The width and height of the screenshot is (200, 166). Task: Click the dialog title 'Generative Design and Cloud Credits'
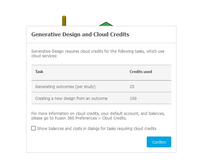pos(80,35)
